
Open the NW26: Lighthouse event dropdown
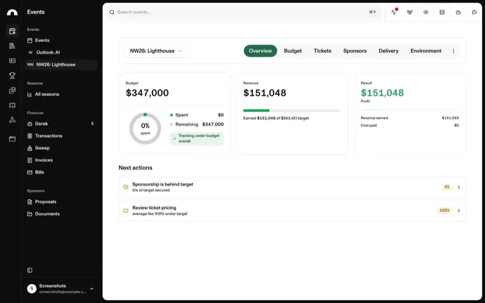pyautogui.click(x=156, y=51)
